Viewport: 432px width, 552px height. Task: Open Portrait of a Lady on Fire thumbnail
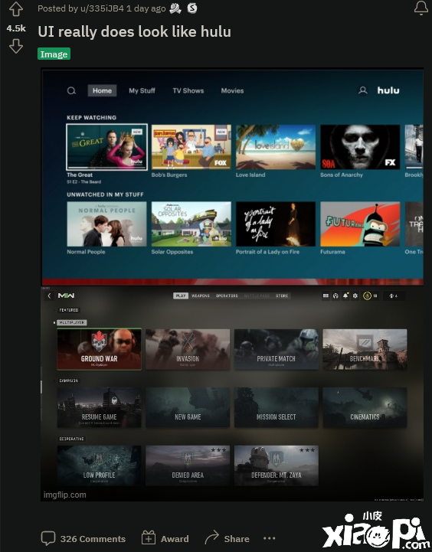point(276,224)
